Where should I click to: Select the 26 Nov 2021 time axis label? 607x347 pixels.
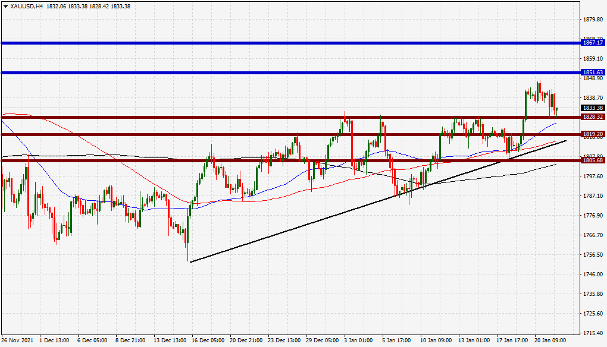click(x=17, y=340)
